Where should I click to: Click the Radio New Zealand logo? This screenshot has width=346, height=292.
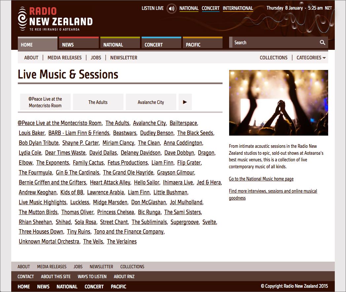[x=55, y=19]
